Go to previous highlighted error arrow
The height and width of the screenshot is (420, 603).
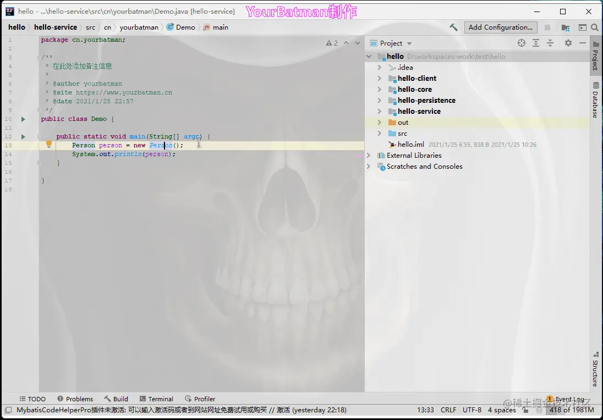click(346, 43)
